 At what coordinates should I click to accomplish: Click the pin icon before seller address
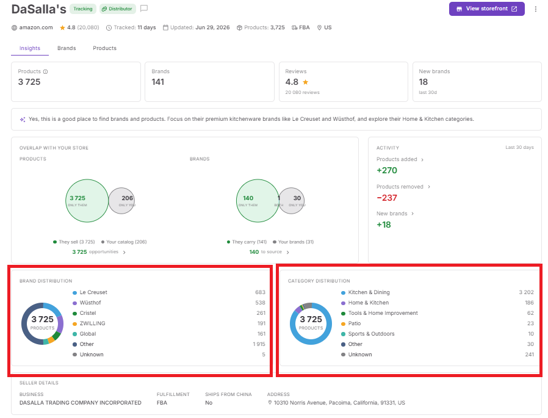pos(270,403)
